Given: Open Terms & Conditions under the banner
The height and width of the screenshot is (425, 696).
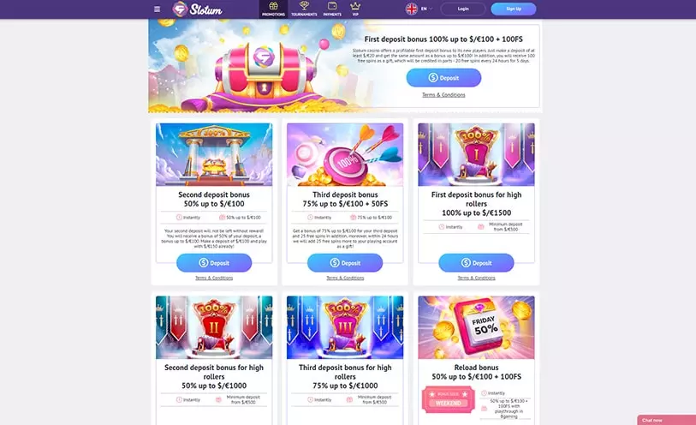Looking at the screenshot, I should [x=443, y=94].
